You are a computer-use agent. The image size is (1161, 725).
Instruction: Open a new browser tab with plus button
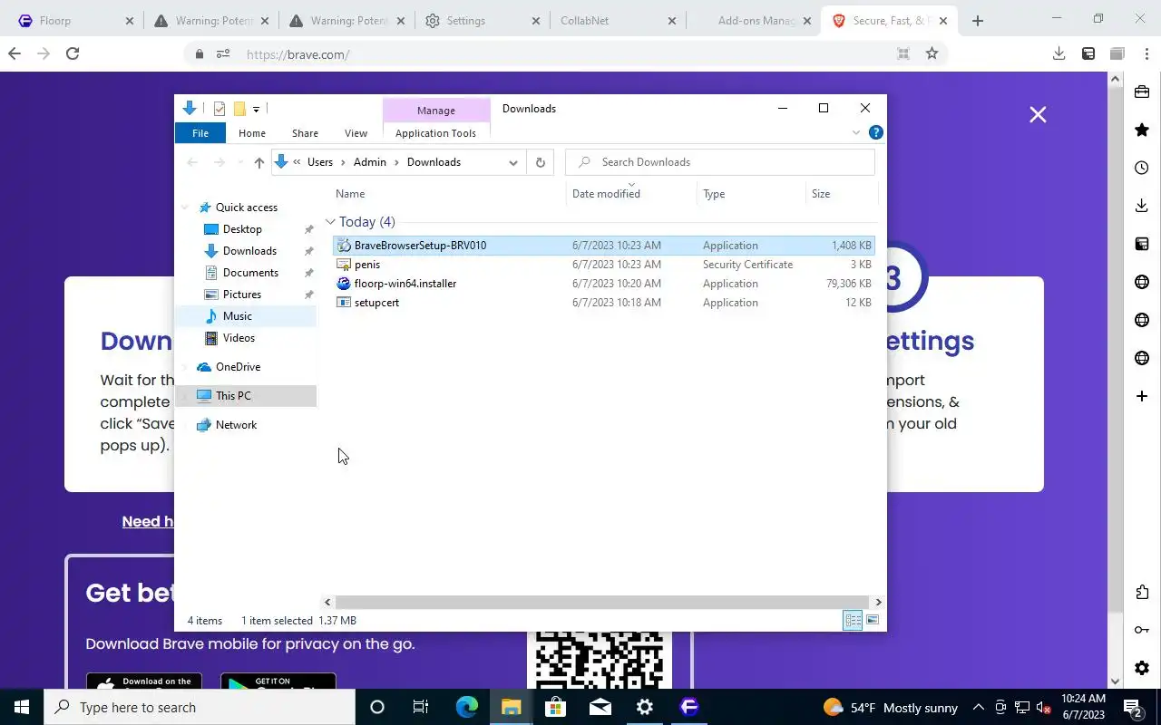[977, 21]
